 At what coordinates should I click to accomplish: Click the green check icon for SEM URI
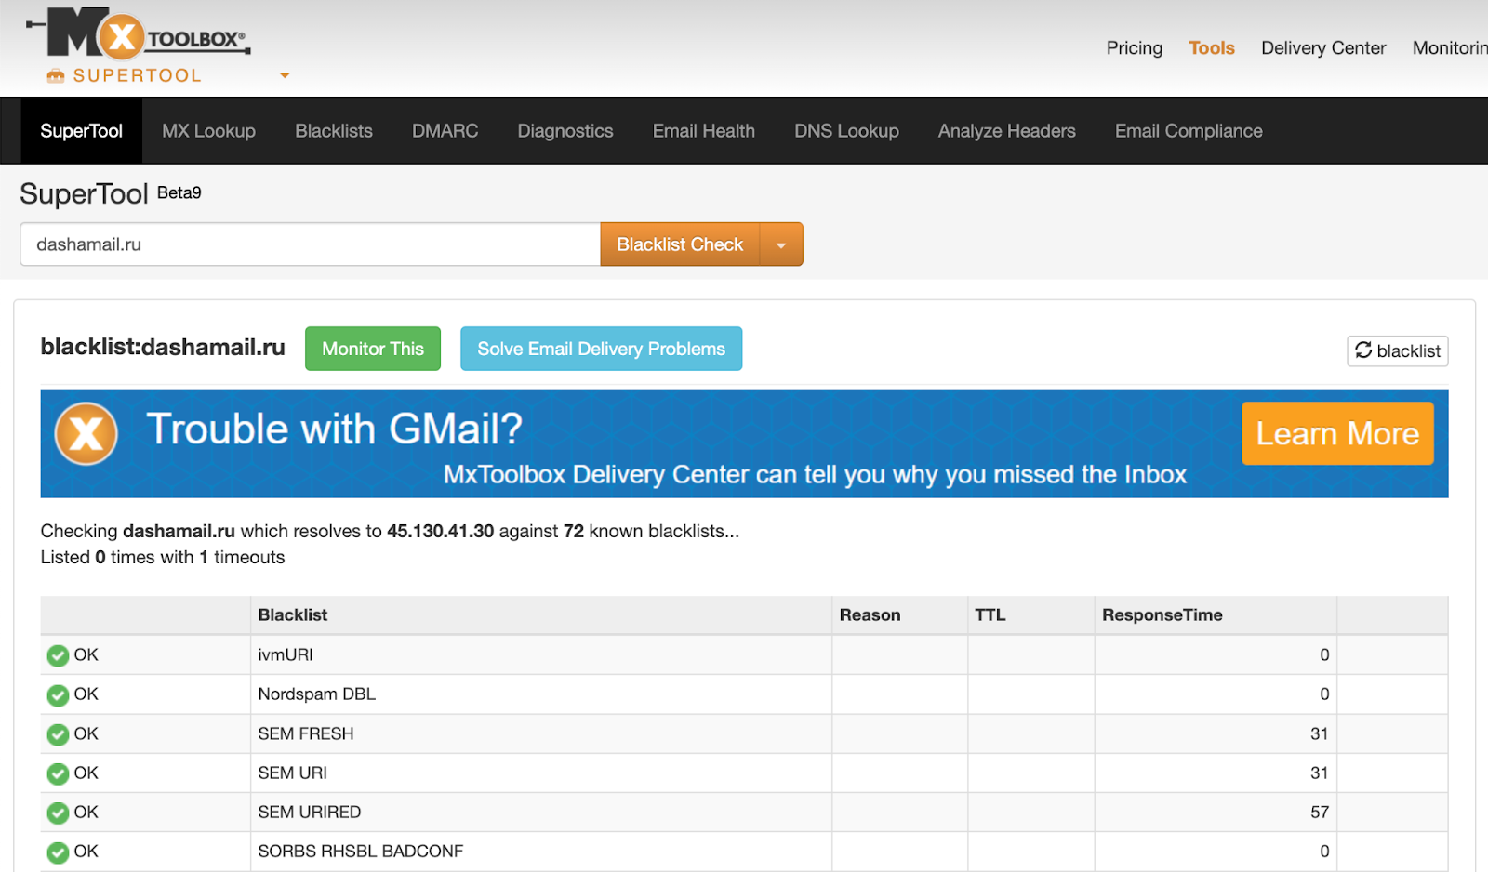click(x=58, y=773)
